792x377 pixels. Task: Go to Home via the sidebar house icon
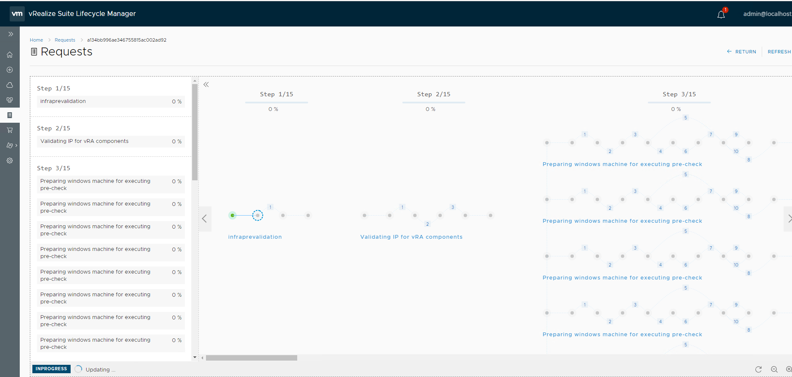click(x=10, y=55)
